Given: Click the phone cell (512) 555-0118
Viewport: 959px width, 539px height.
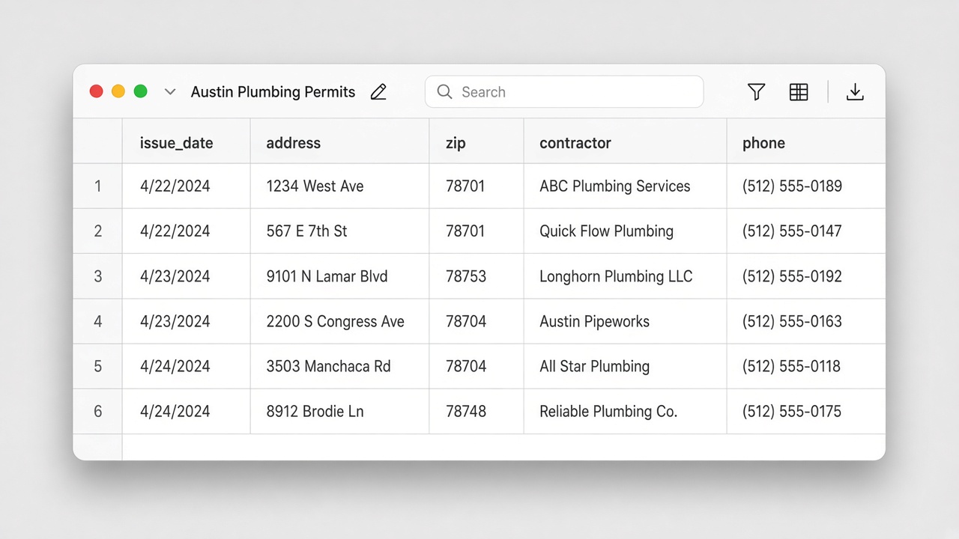Looking at the screenshot, I should click(806, 366).
